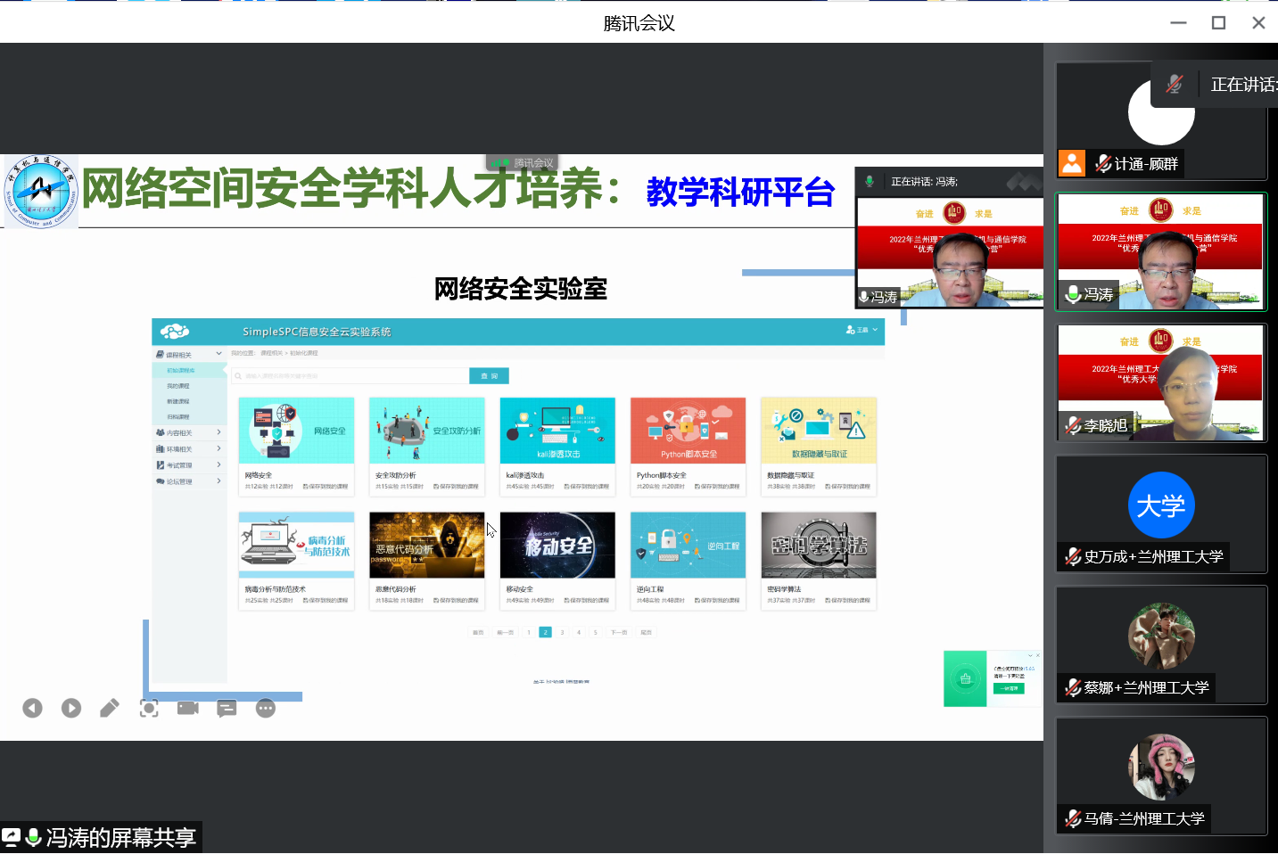
Task: Click muted microphone icon for 李晓旭
Action: pos(1073,426)
